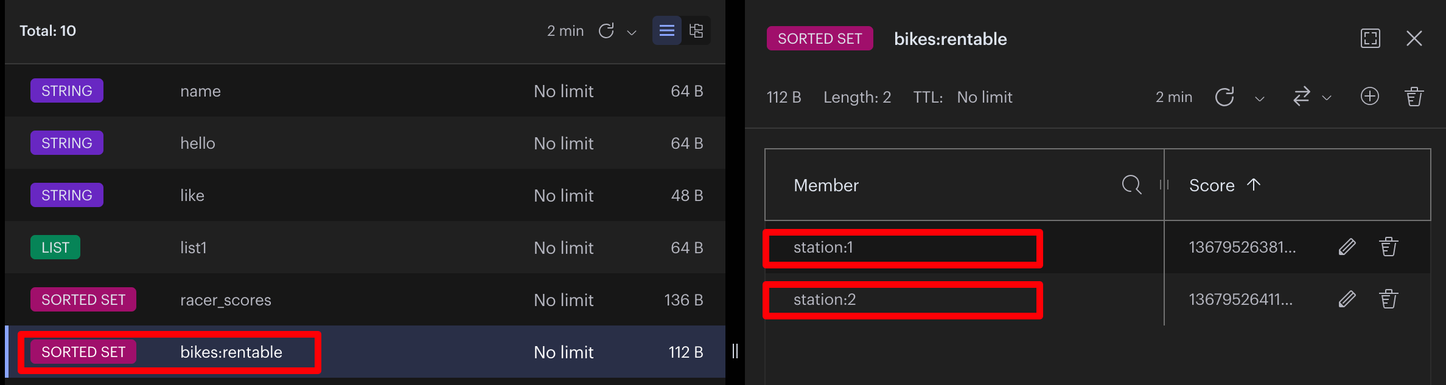Edit score of station:1

(x=1347, y=247)
